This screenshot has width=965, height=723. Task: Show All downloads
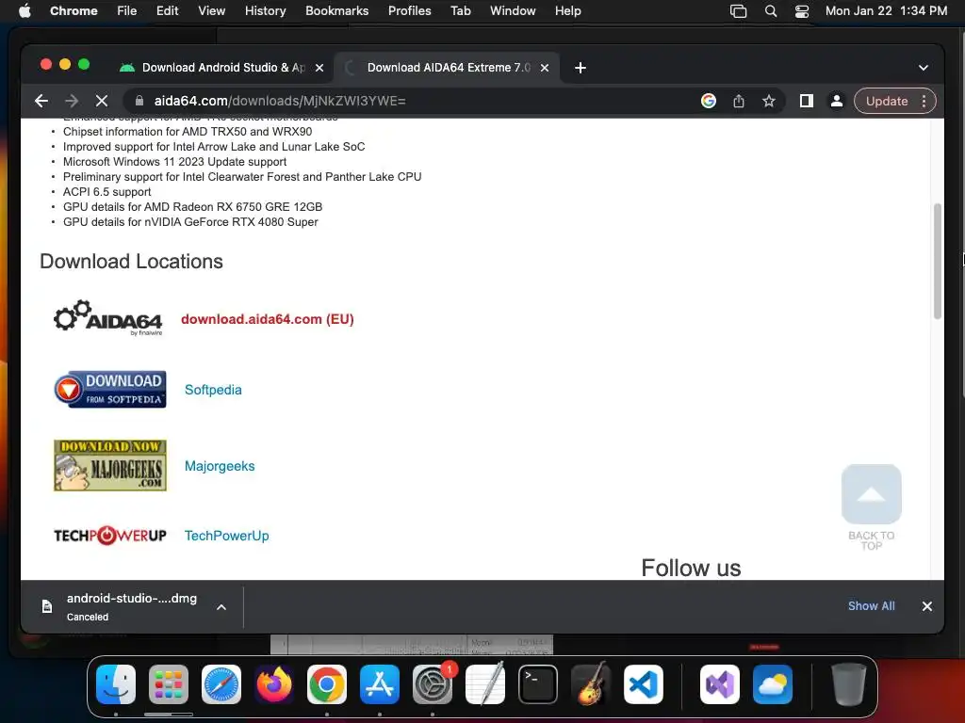coord(872,606)
